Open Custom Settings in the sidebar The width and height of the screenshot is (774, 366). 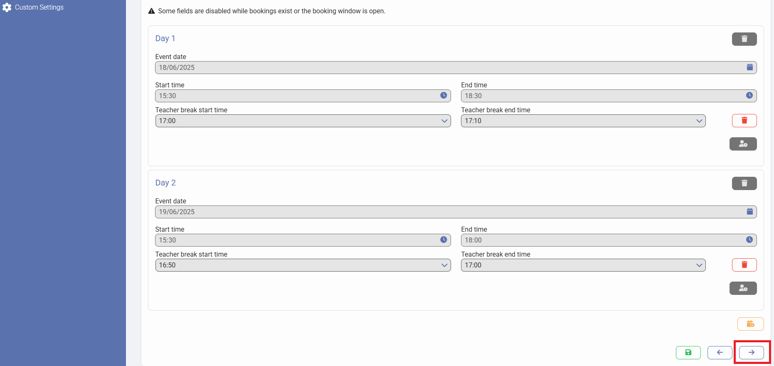tap(39, 7)
